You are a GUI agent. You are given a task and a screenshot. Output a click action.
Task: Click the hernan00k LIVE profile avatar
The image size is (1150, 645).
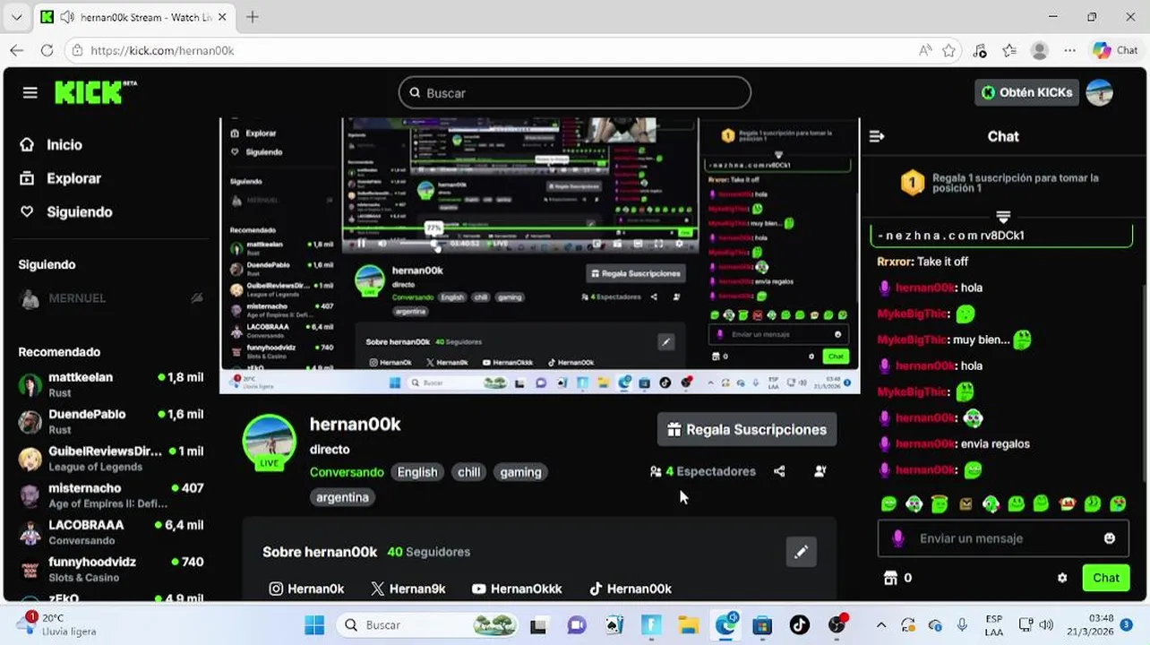[x=269, y=441]
